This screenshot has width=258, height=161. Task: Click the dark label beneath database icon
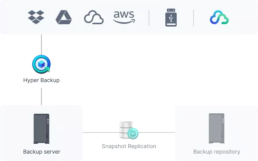[x=128, y=147]
